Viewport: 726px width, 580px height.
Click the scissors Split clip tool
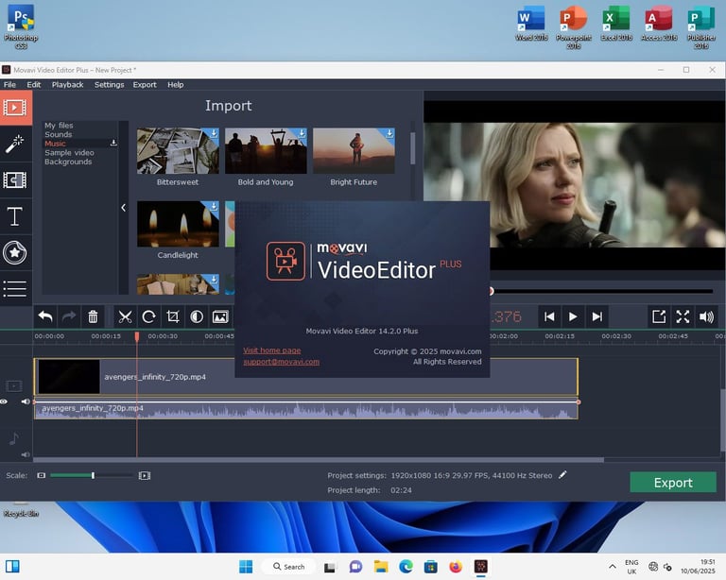point(125,316)
